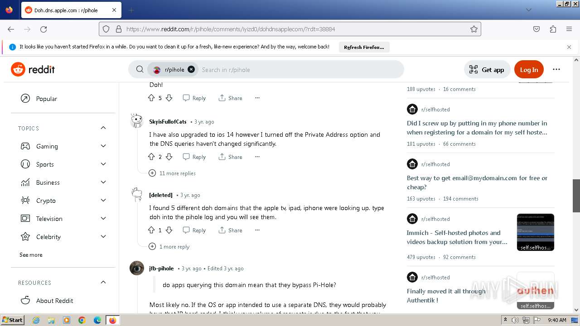Select the Doh.dns.apple.com browser tab
The image size is (580, 326).
click(x=70, y=10)
